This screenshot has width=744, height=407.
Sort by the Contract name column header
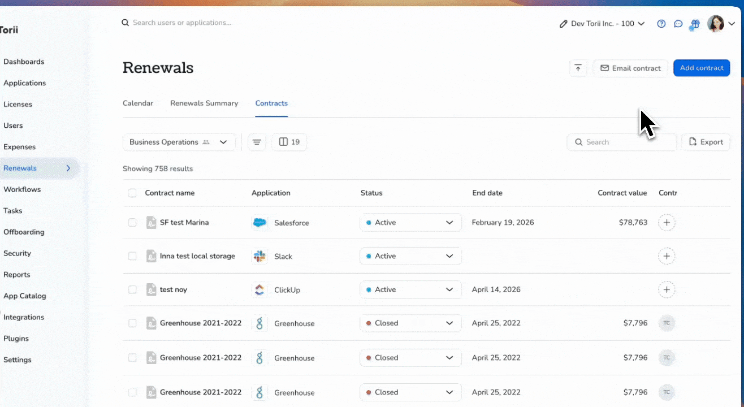click(170, 193)
